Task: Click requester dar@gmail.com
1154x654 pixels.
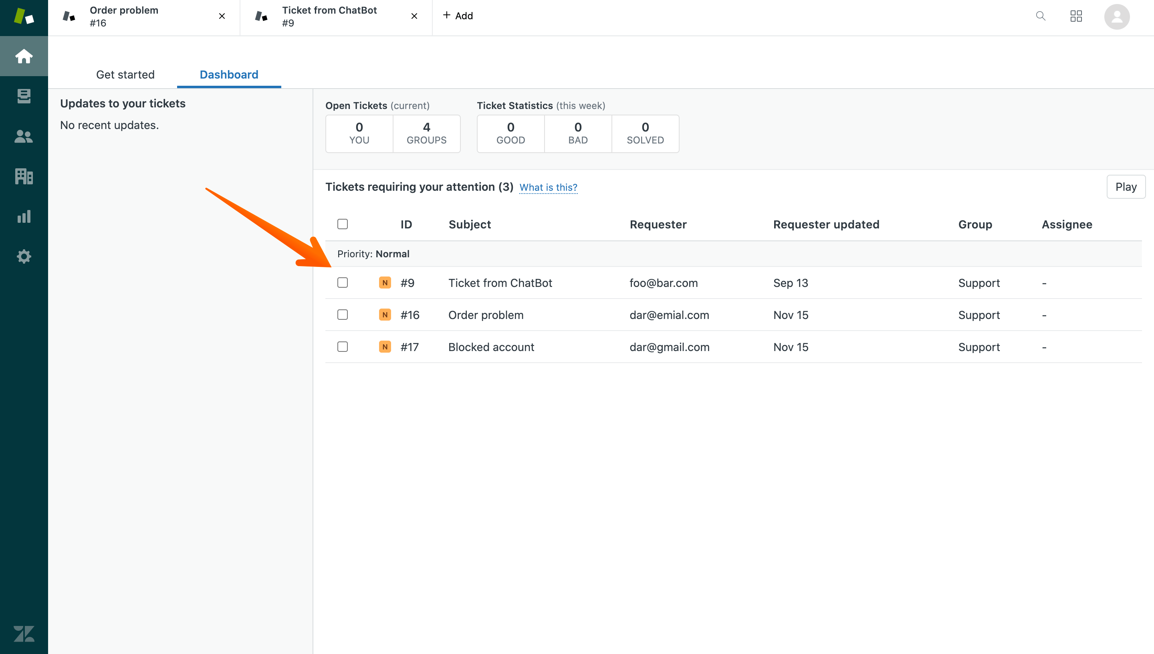Action: [x=669, y=347]
